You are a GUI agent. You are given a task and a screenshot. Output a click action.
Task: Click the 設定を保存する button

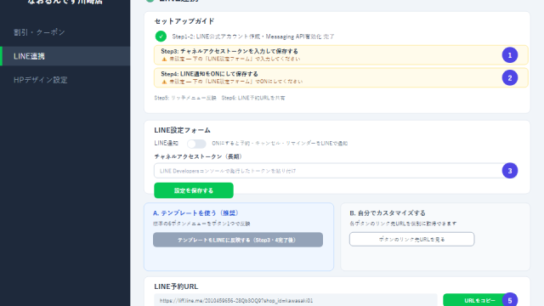click(194, 190)
